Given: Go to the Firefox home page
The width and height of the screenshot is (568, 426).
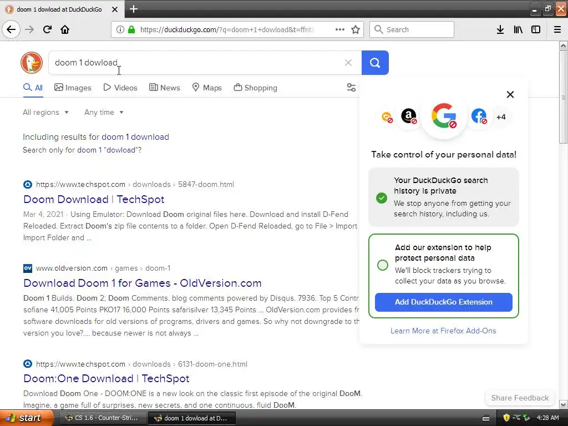Looking at the screenshot, I should pos(65,29).
